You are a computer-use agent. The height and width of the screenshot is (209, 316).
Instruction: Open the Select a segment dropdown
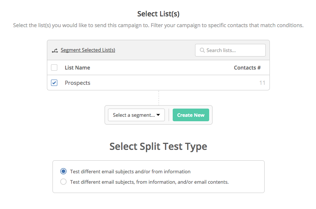(136, 115)
